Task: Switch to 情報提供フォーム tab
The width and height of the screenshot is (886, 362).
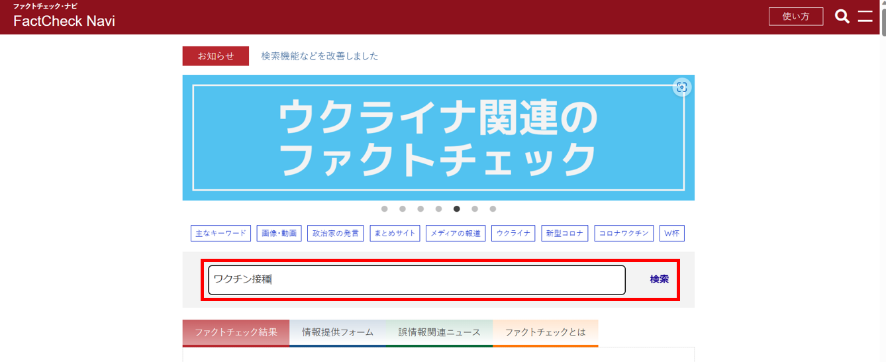Action: point(338,333)
